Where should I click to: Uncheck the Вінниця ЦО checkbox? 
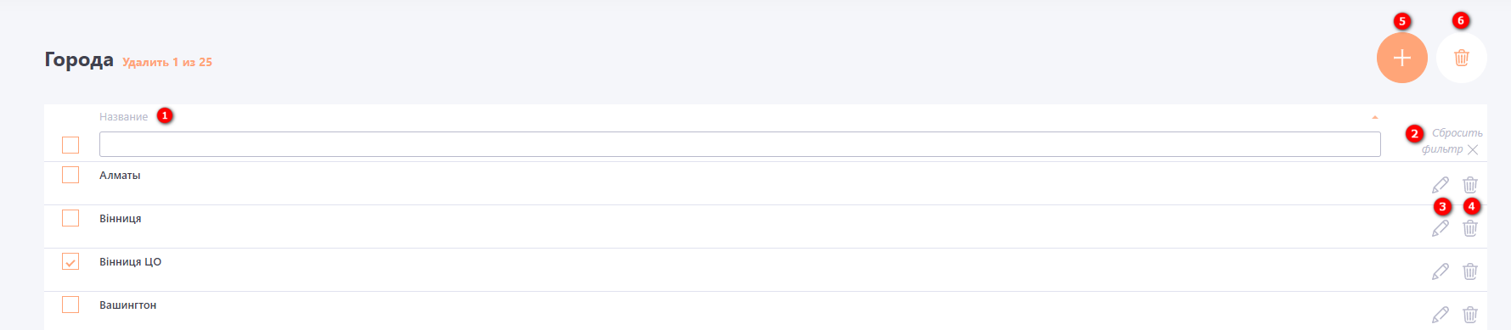70,261
